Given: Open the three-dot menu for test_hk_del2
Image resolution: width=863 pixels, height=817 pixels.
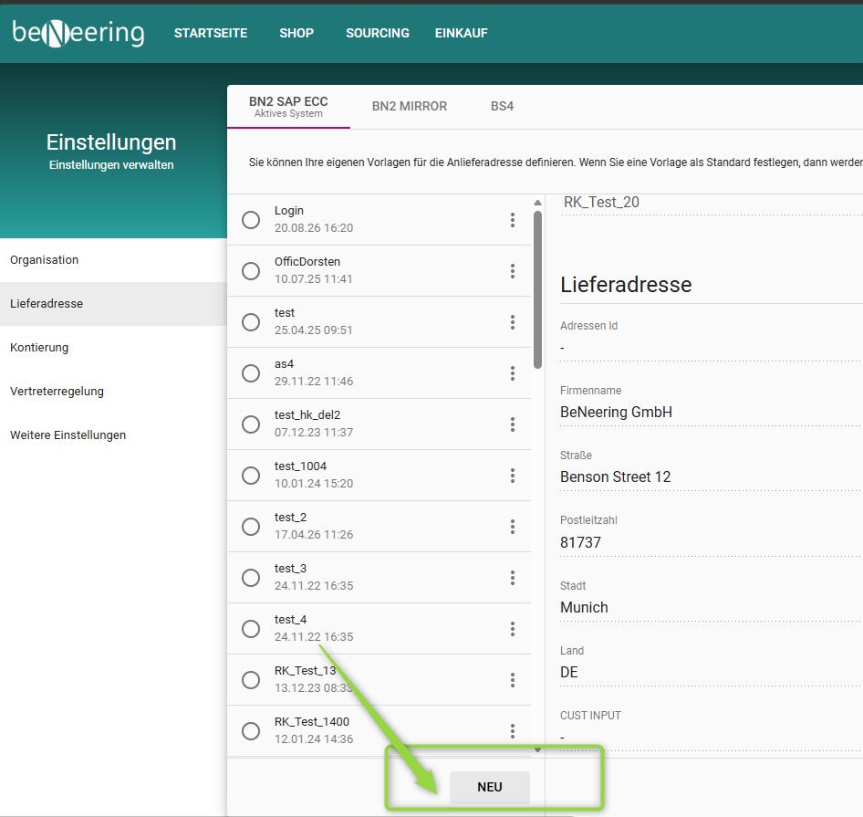Looking at the screenshot, I should [513, 424].
